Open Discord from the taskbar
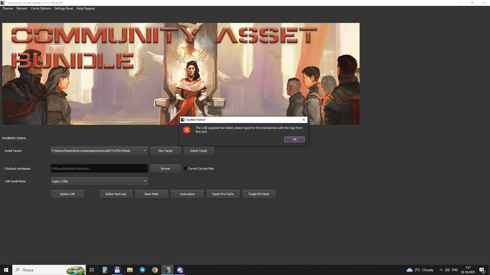 pos(180,270)
